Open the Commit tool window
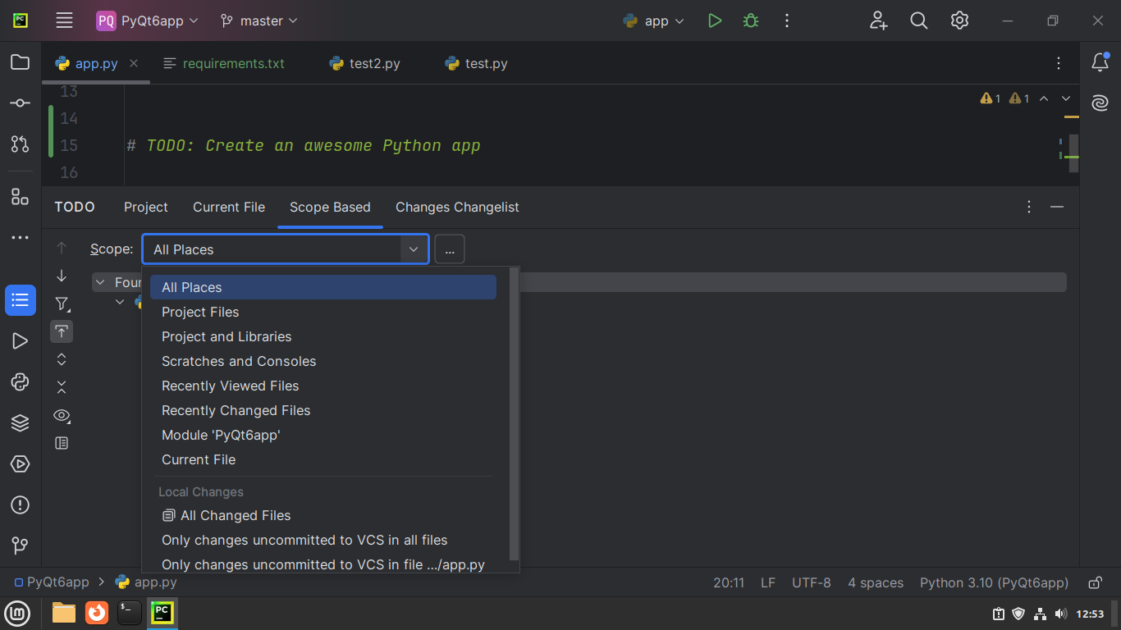This screenshot has width=1121, height=630. tap(20, 103)
